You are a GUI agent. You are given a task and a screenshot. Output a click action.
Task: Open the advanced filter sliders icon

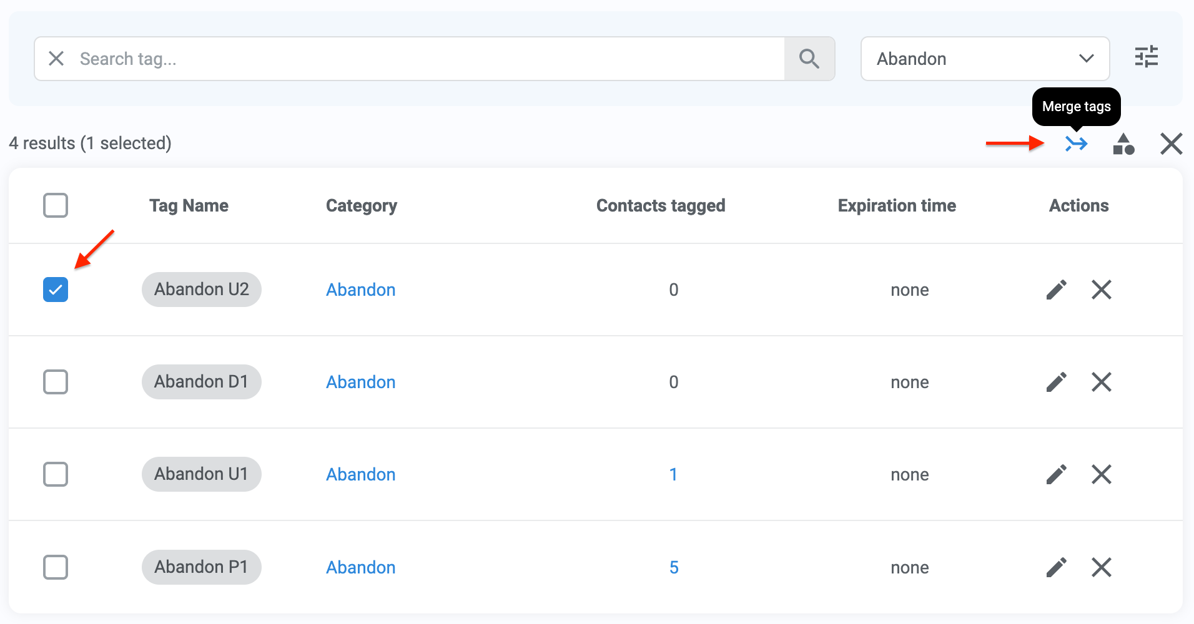tap(1146, 57)
